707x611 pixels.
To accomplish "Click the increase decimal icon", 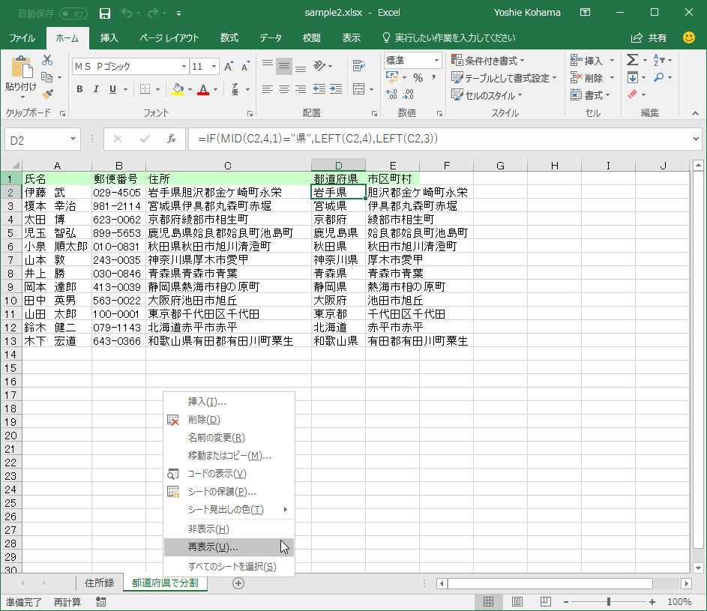I will pyautogui.click(x=391, y=94).
